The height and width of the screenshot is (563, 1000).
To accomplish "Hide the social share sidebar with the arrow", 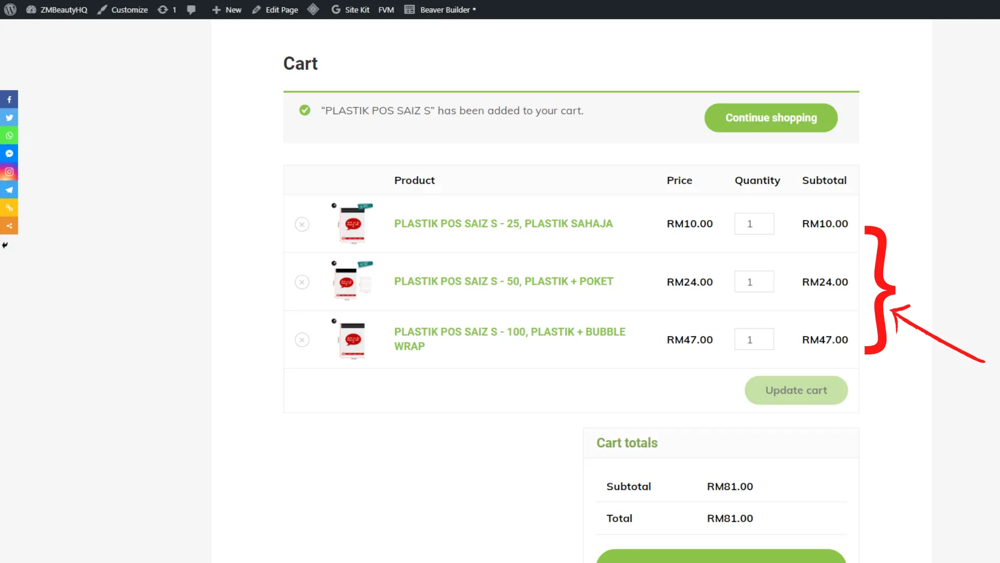I will tap(5, 245).
